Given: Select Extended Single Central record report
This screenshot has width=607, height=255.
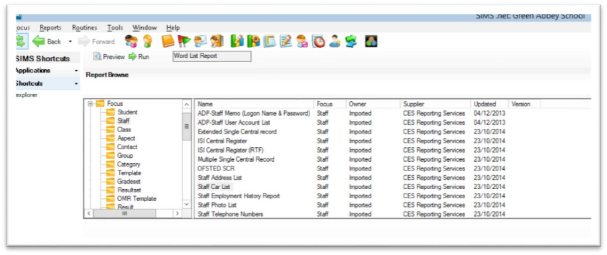Looking at the screenshot, I should 237,131.
